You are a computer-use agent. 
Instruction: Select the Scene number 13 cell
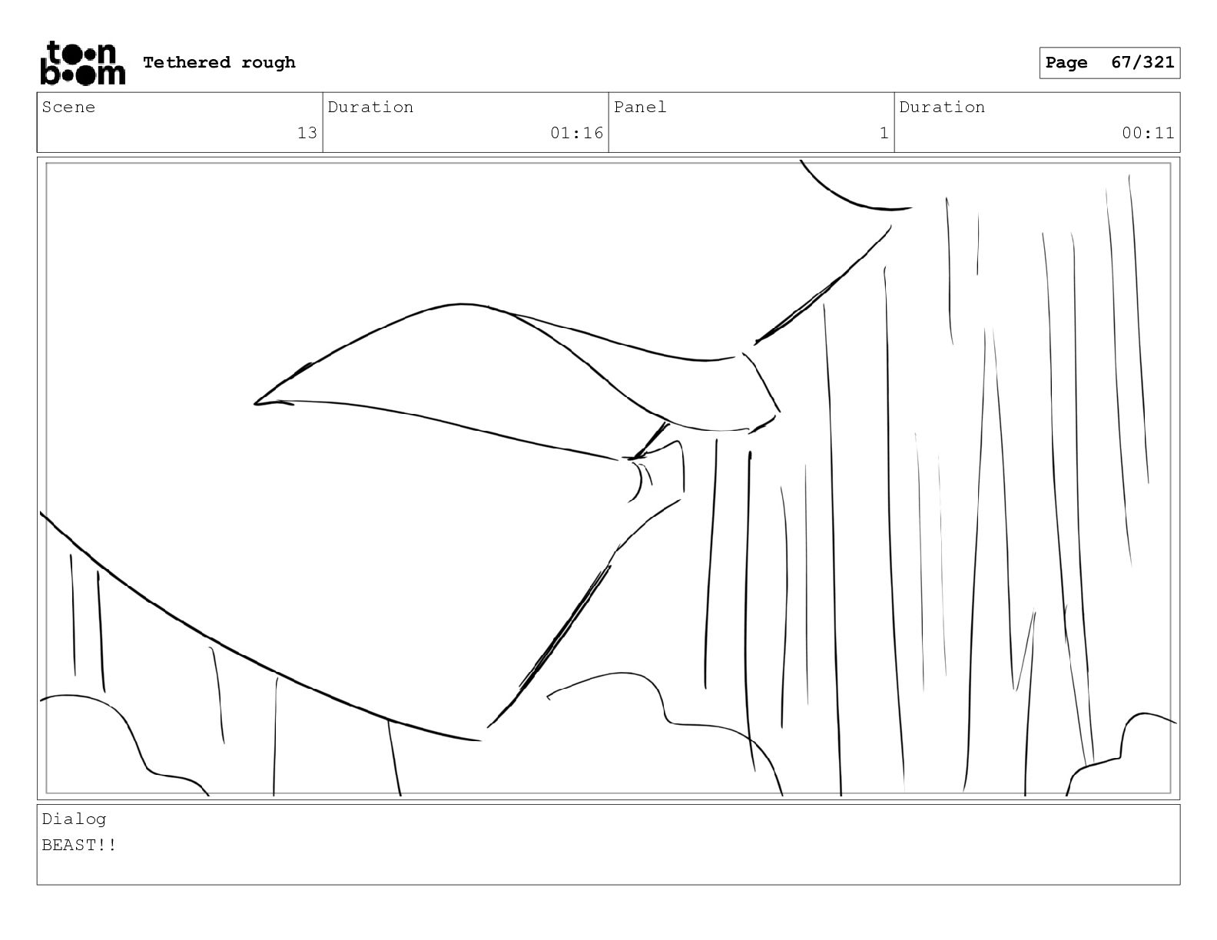click(180, 122)
